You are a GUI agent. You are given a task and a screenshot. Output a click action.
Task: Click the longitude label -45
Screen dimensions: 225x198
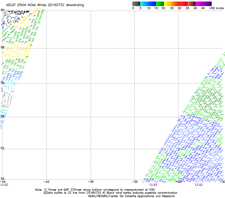(3, 182)
